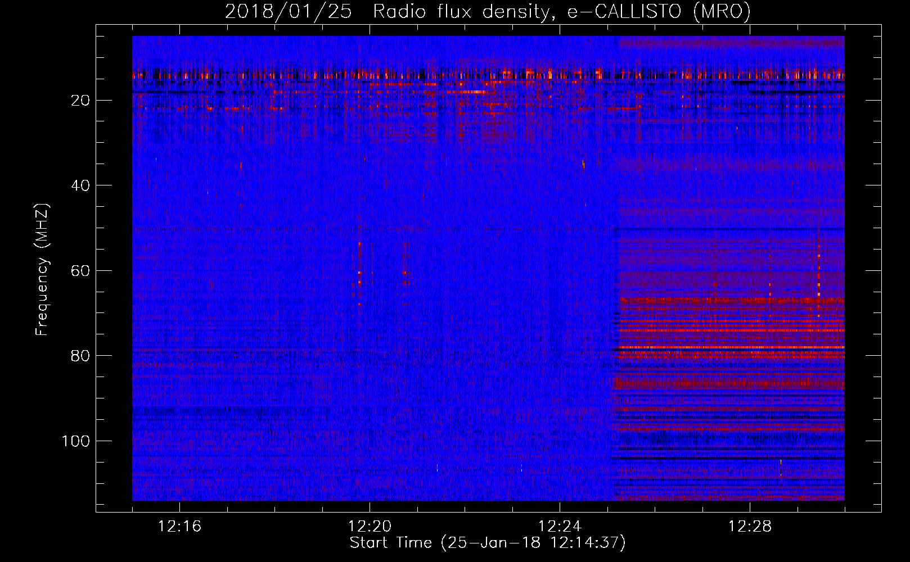Click the '12:20' time tick label

[370, 527]
